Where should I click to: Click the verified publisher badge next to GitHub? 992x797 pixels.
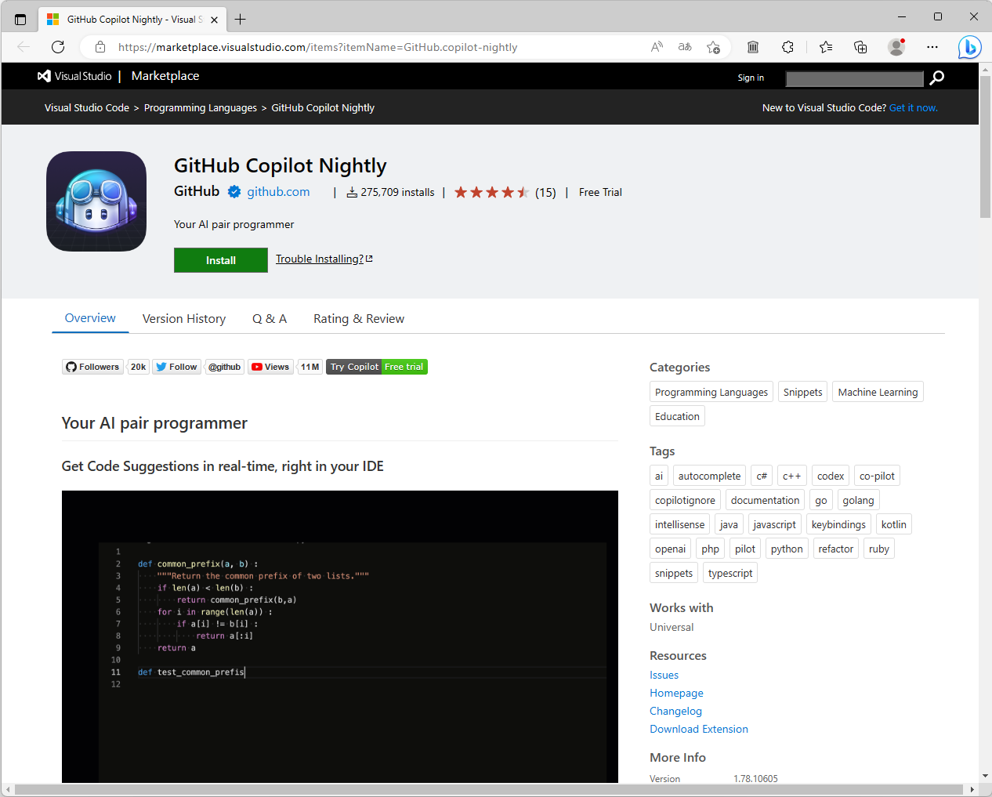click(x=234, y=190)
